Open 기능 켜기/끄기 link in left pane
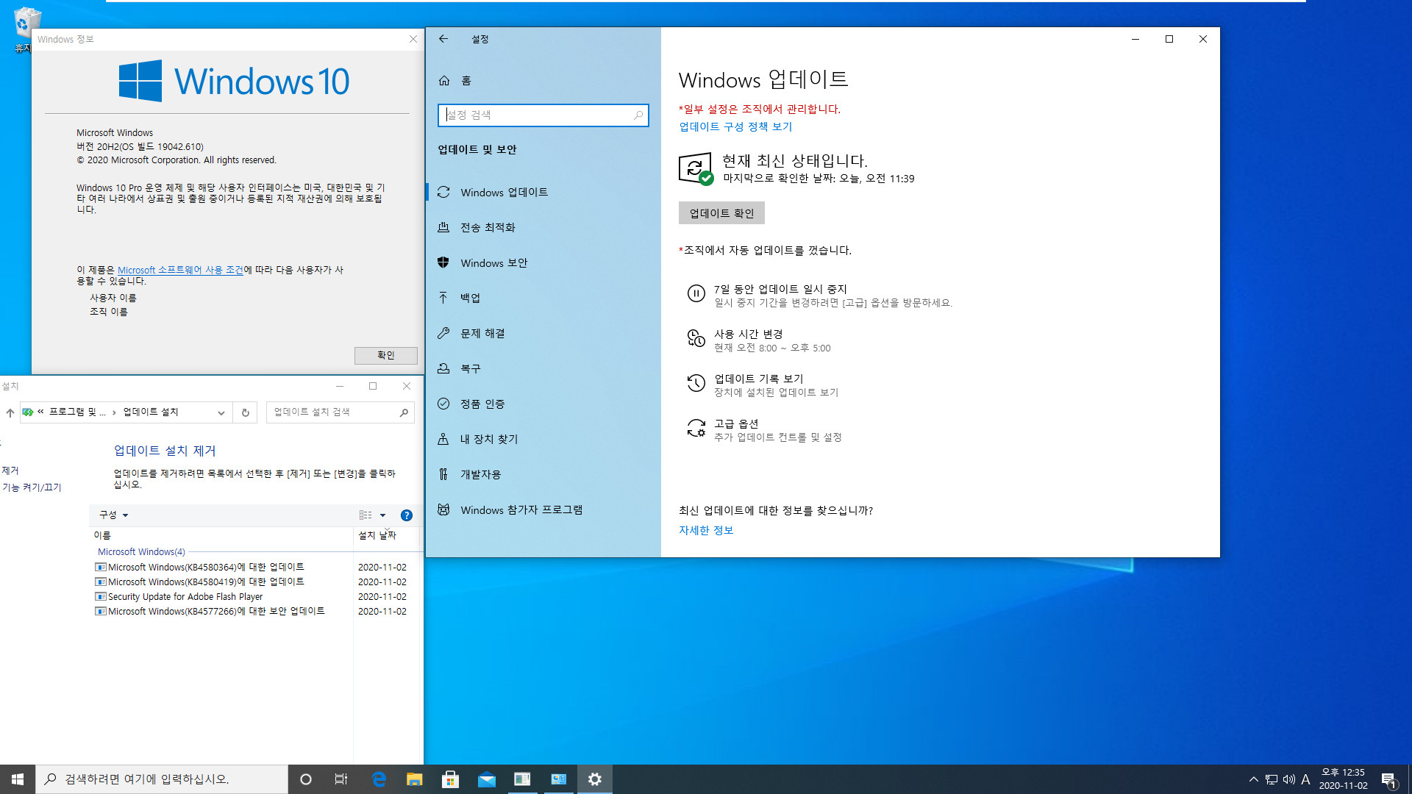1412x794 pixels. click(x=32, y=487)
